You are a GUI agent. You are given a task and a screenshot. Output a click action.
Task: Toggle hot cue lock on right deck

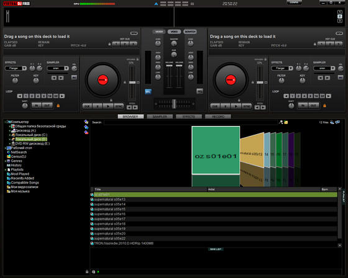click(x=314, y=44)
